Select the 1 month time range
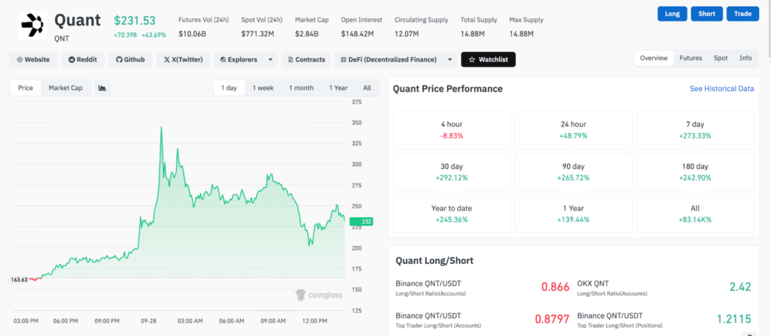Screen dimensions: 771x336 click(301, 88)
